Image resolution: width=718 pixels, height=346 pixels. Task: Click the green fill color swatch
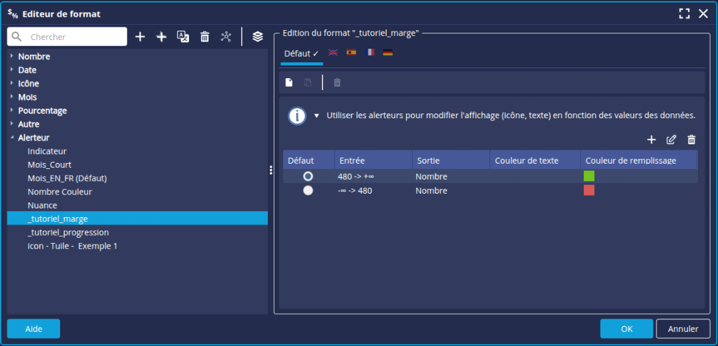coord(588,176)
